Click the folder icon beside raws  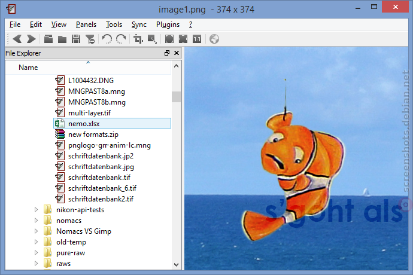pyautogui.click(x=48, y=263)
